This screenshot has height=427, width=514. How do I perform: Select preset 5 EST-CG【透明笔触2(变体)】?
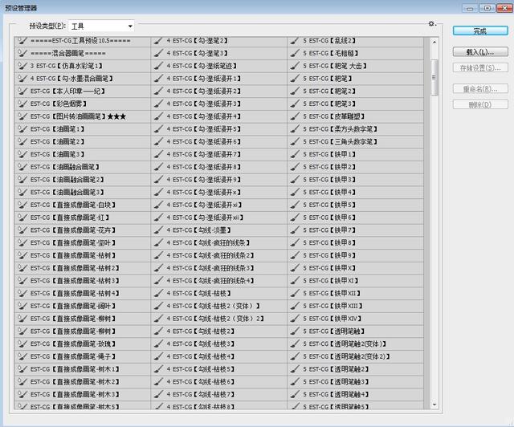pos(355,344)
